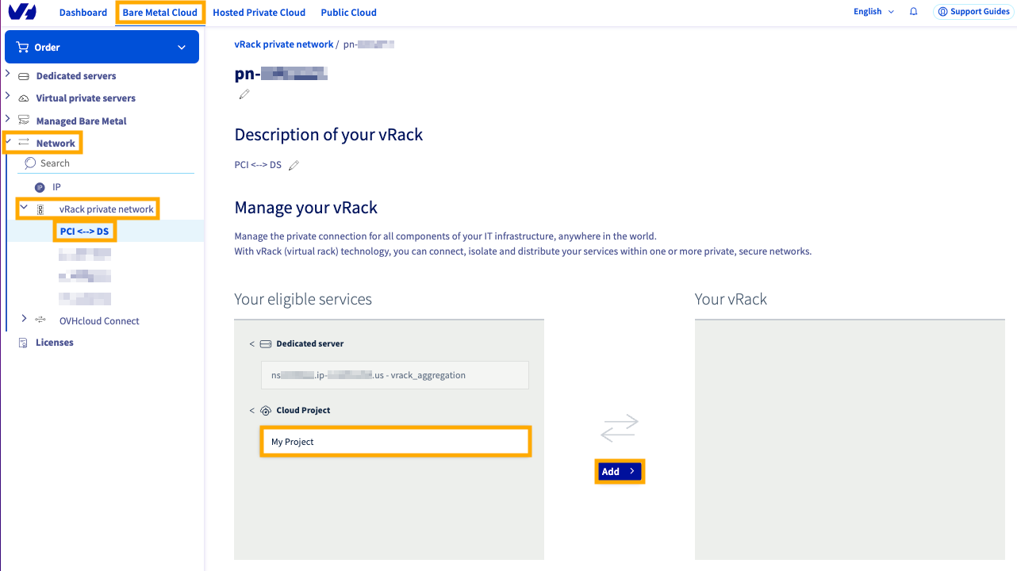This screenshot has height=571, width=1017.
Task: Click the Cloud Project category icon
Action: [x=266, y=411]
